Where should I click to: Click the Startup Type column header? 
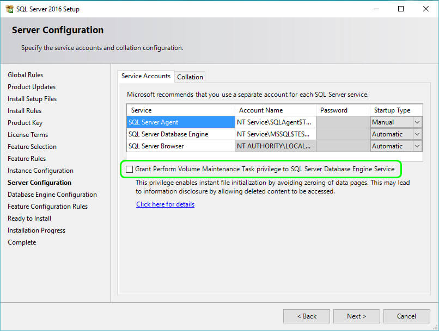pyautogui.click(x=396, y=110)
